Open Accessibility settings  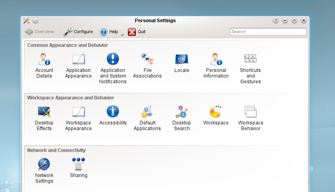click(x=113, y=116)
